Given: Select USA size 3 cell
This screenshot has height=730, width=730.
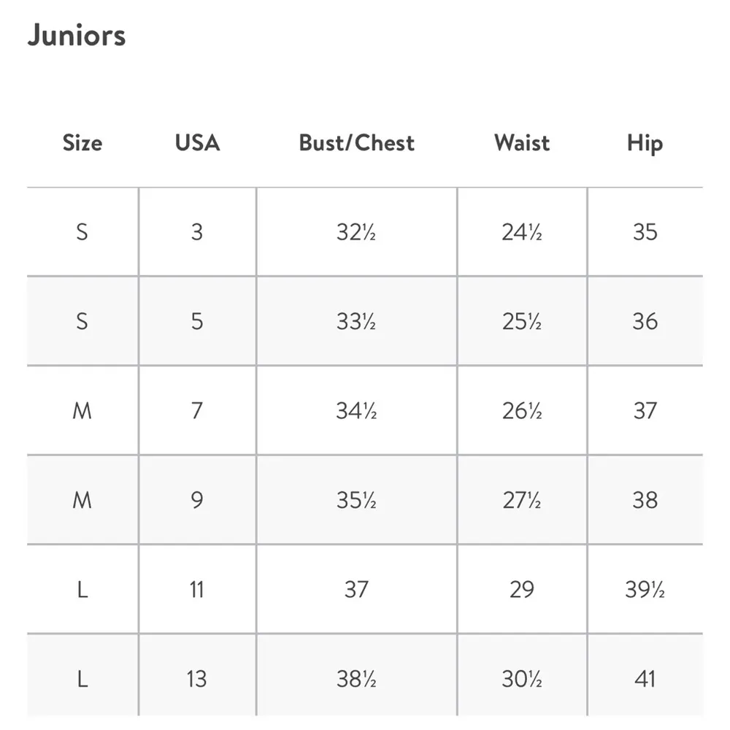Looking at the screenshot, I should [197, 232].
